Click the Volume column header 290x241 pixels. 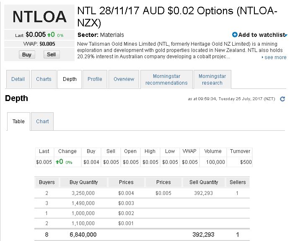[x=213, y=151]
